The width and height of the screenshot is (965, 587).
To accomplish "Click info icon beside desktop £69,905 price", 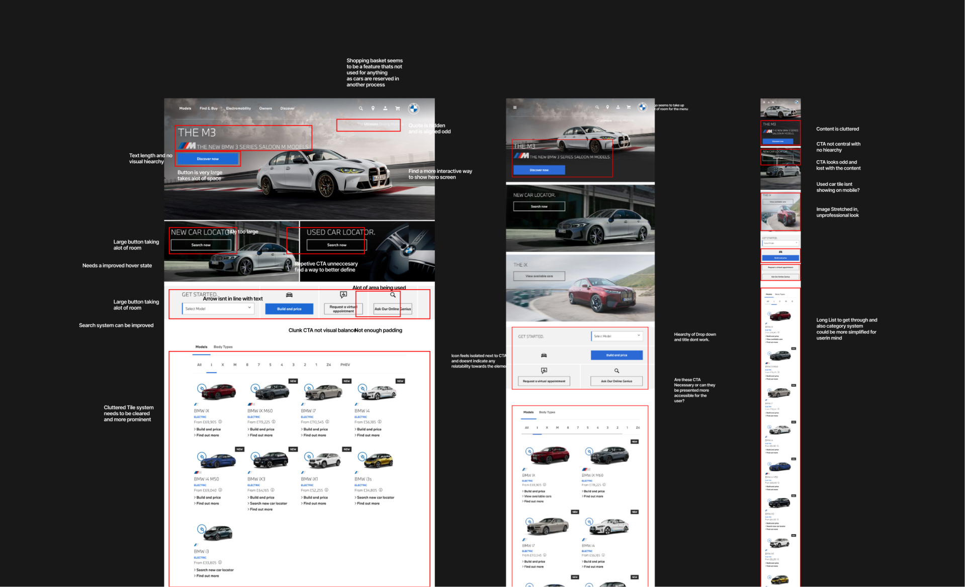I will coord(220,422).
